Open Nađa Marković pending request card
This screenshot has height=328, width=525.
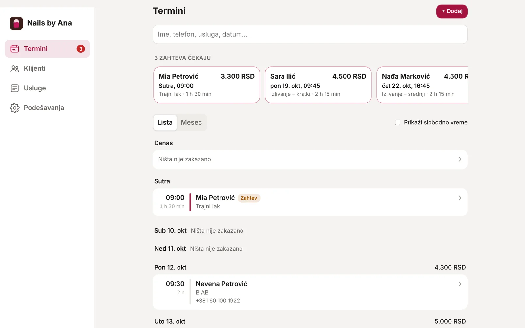(422, 85)
